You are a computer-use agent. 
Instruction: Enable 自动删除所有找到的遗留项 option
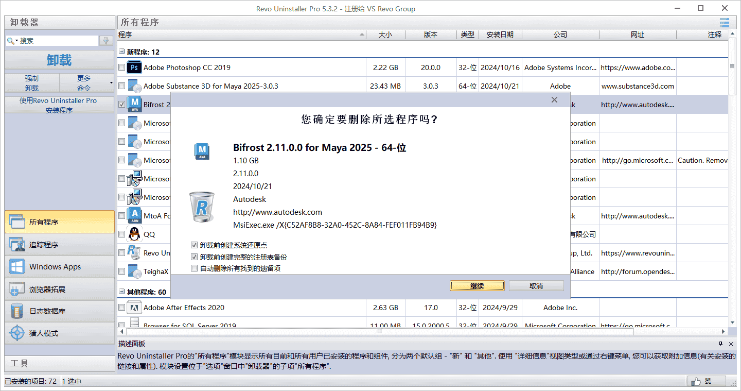coord(195,268)
